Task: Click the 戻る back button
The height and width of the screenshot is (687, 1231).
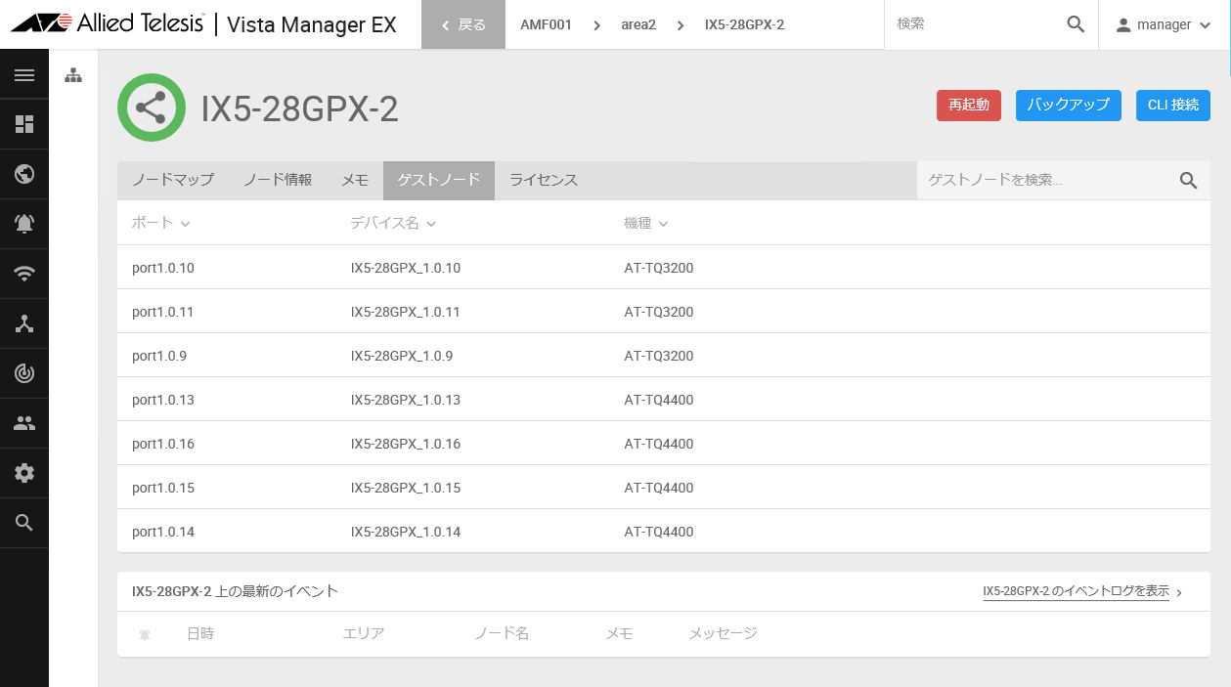Action: [x=463, y=24]
